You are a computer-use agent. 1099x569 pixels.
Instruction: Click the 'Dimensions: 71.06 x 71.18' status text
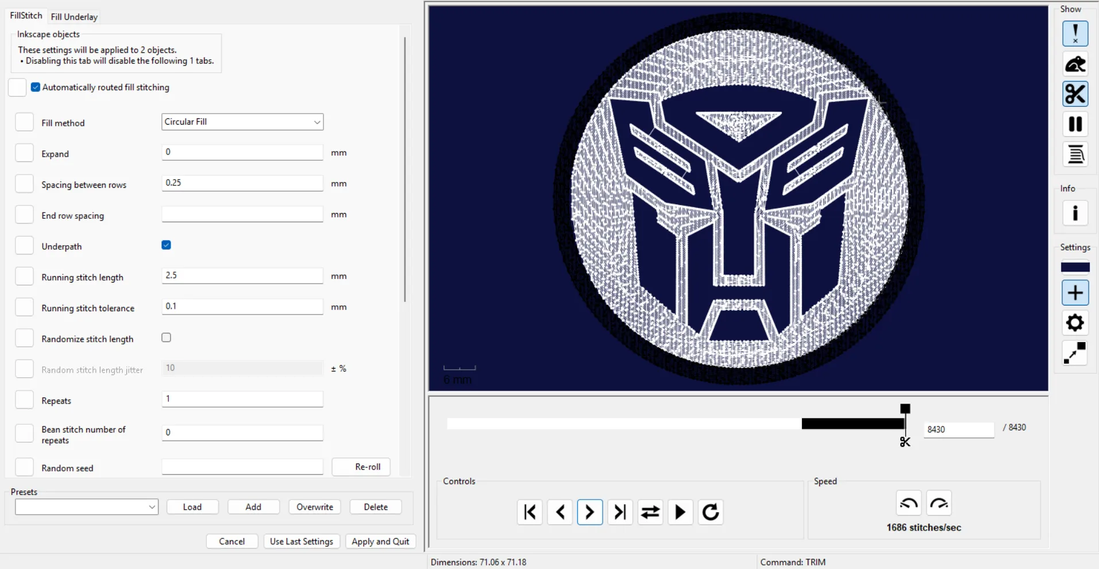(x=479, y=562)
